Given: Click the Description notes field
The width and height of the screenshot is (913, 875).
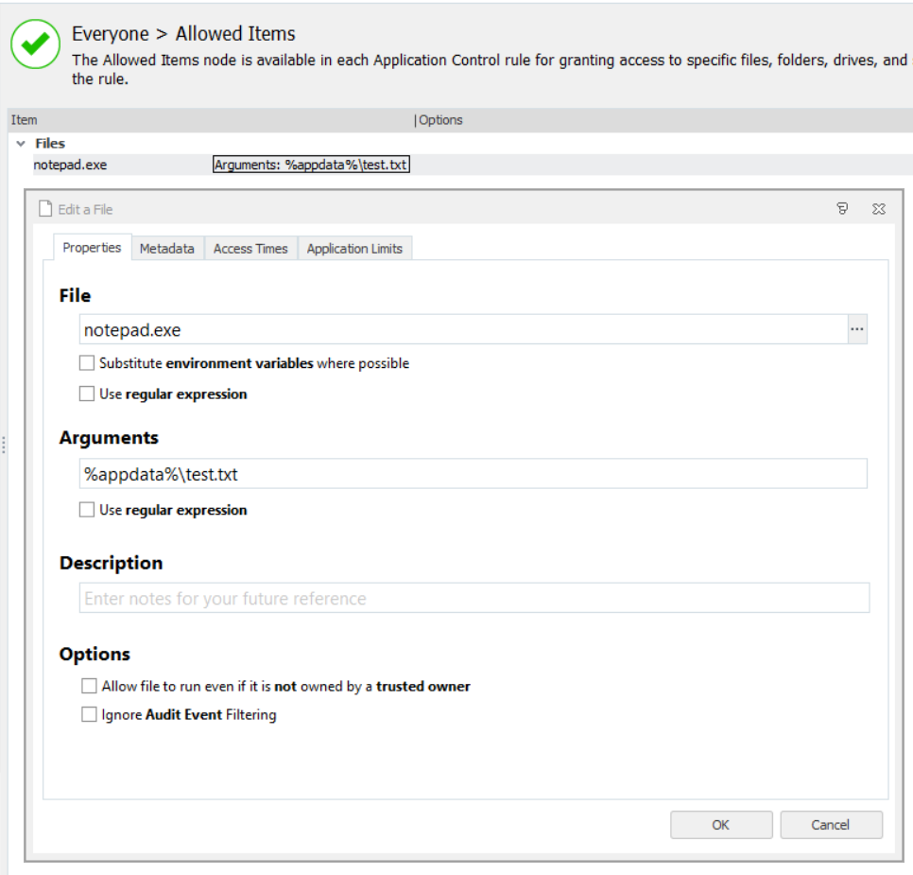Looking at the screenshot, I should 473,597.
